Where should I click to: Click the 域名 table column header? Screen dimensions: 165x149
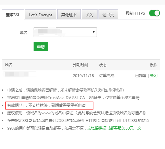point(9,65)
